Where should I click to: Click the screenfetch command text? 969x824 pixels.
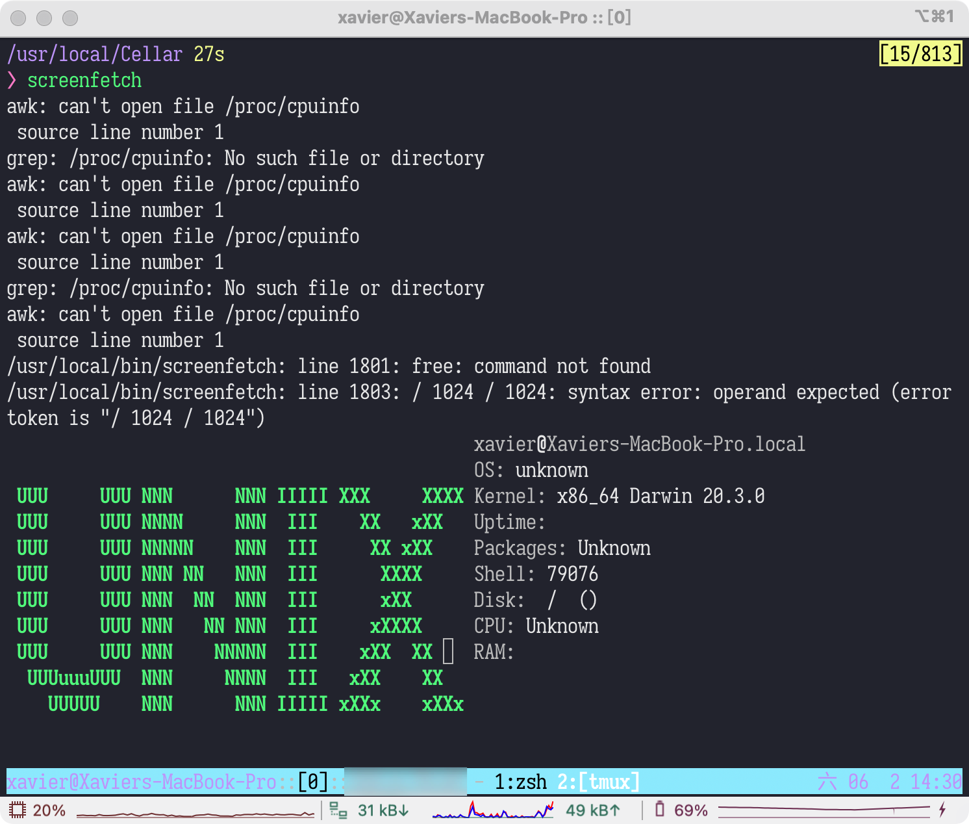coord(84,80)
